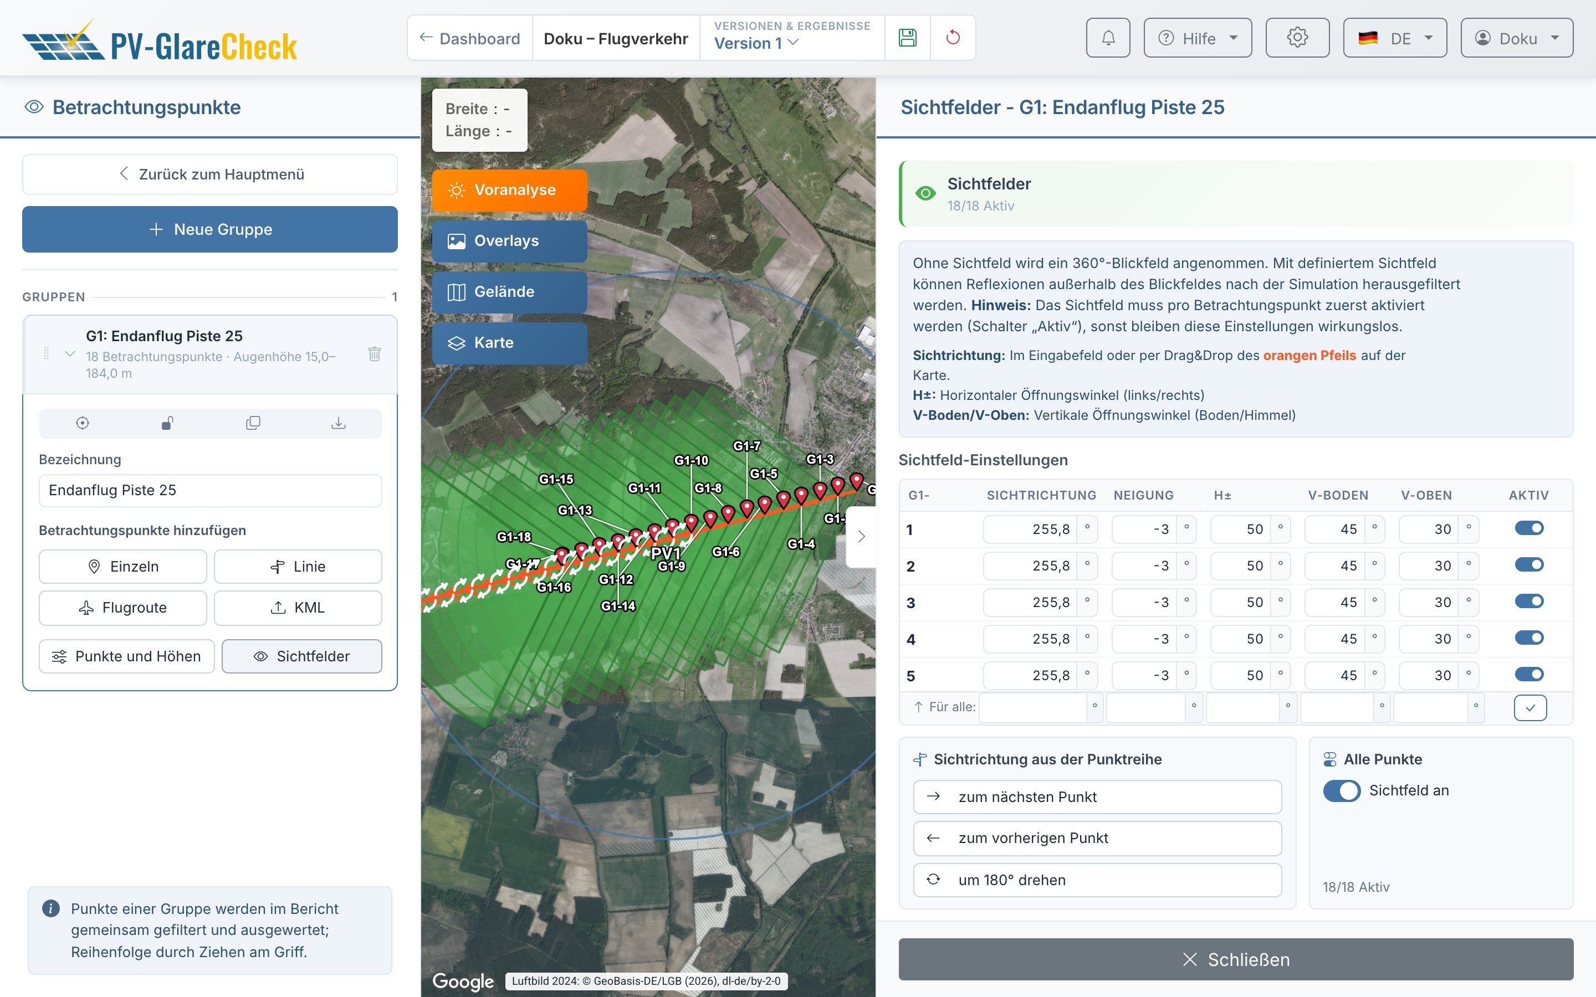Click the unlock padlock icon
Viewport: 1596px width, 997px height.
[x=167, y=423]
